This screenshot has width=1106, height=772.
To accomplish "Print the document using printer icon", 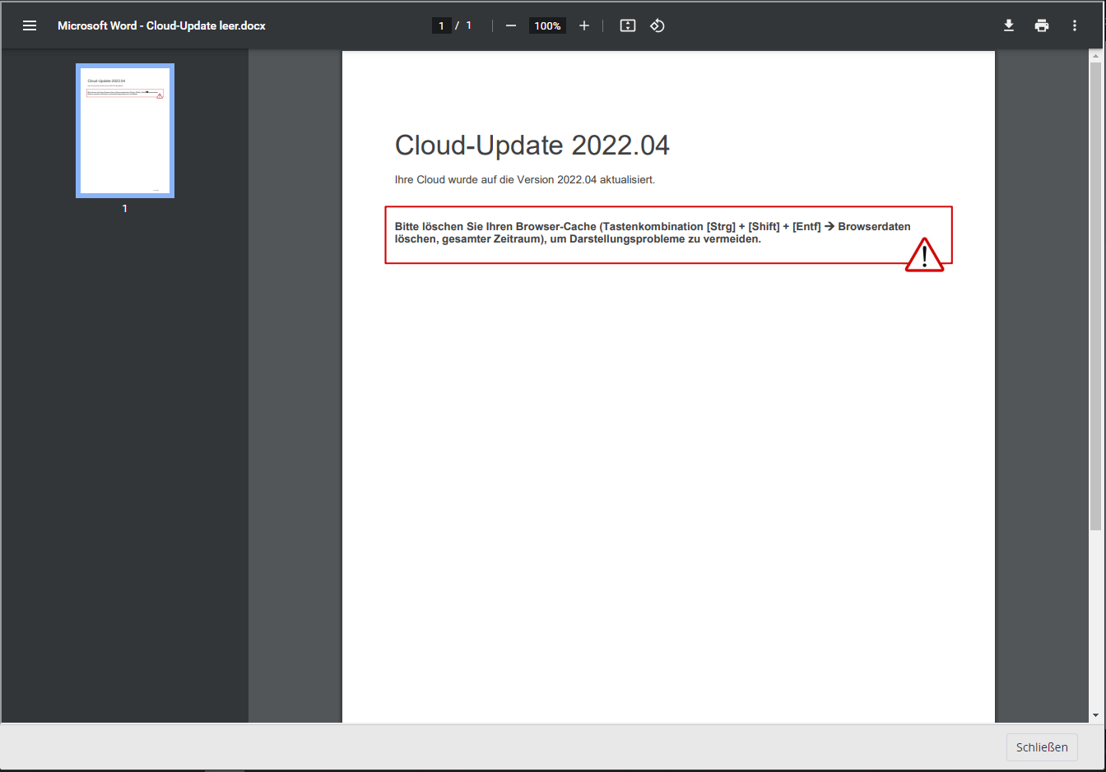I will click(x=1042, y=25).
